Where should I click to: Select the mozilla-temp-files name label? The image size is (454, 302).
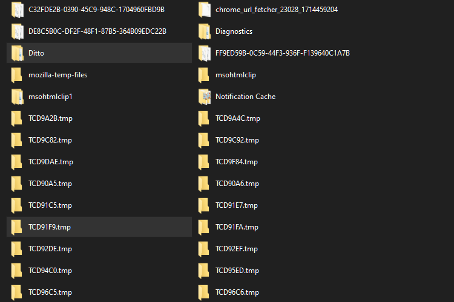[x=58, y=75]
